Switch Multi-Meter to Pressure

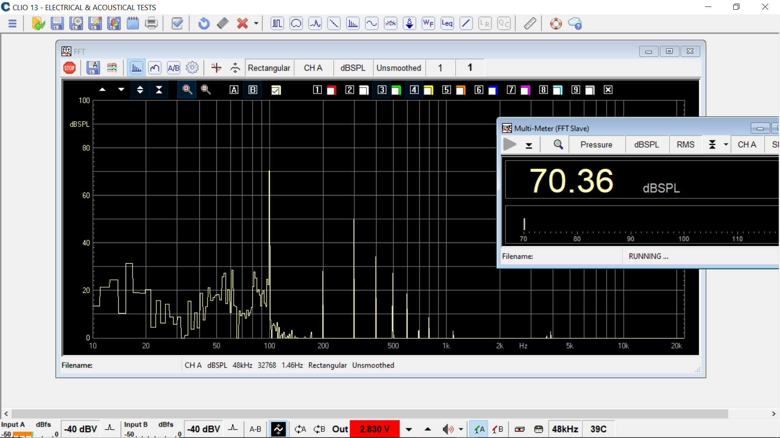[596, 144]
